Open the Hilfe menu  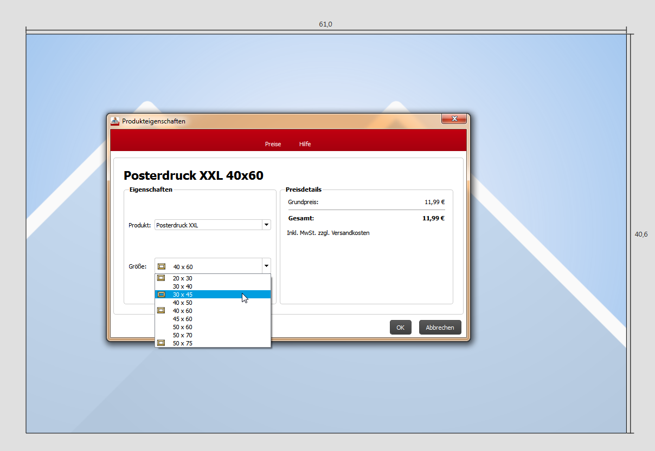pos(305,144)
